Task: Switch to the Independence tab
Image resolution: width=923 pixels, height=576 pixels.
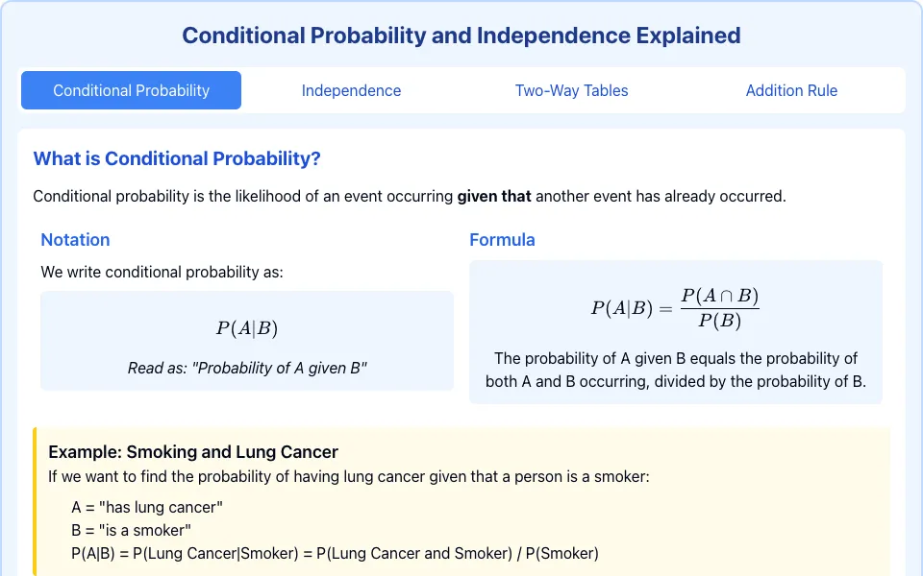Action: 351,90
